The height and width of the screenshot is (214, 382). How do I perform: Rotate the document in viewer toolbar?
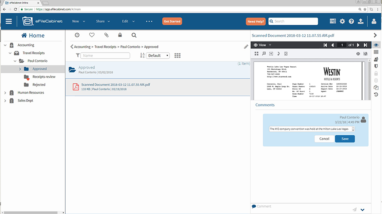[x=278, y=53]
